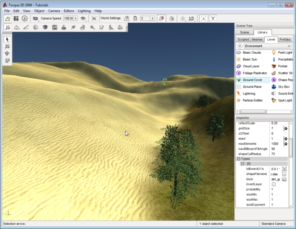The width and height of the screenshot is (296, 229).
Task: Pick the Particle Emitter item
Action: pos(252,100)
